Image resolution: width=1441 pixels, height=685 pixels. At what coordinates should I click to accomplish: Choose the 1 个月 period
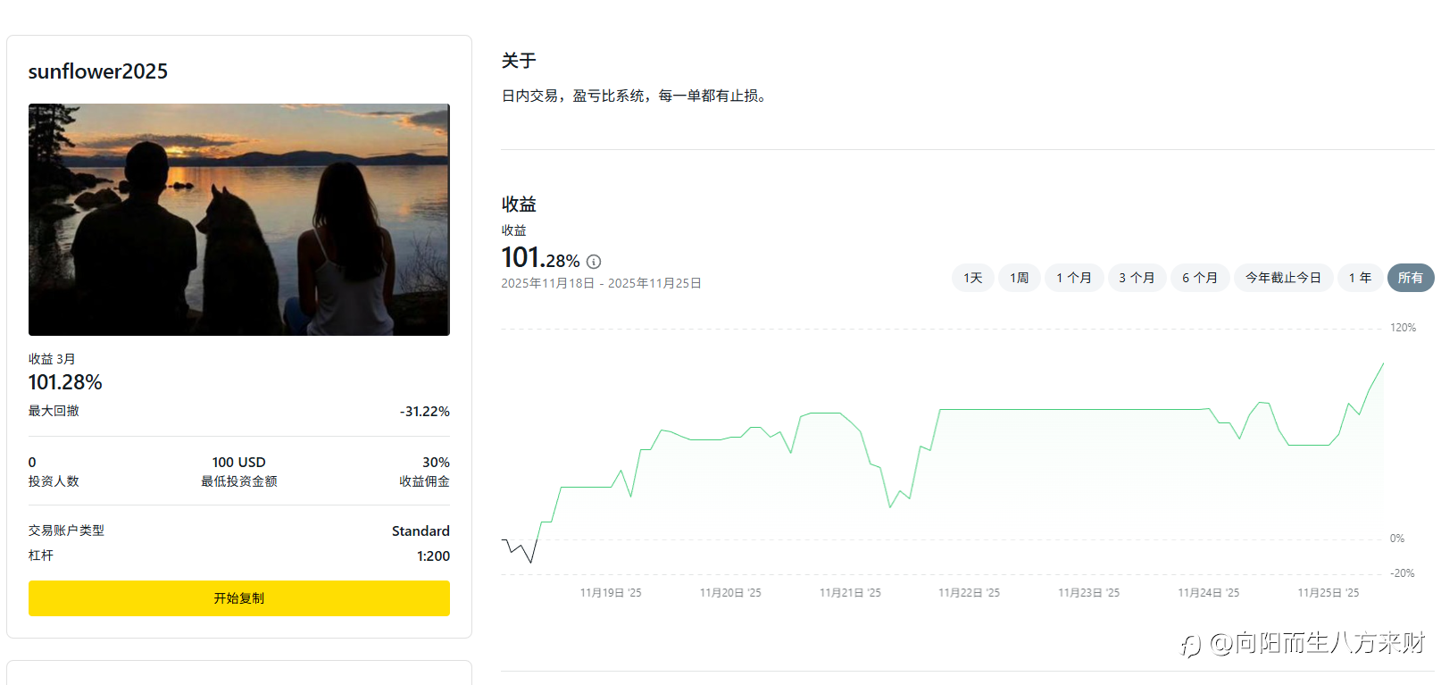coord(1073,278)
